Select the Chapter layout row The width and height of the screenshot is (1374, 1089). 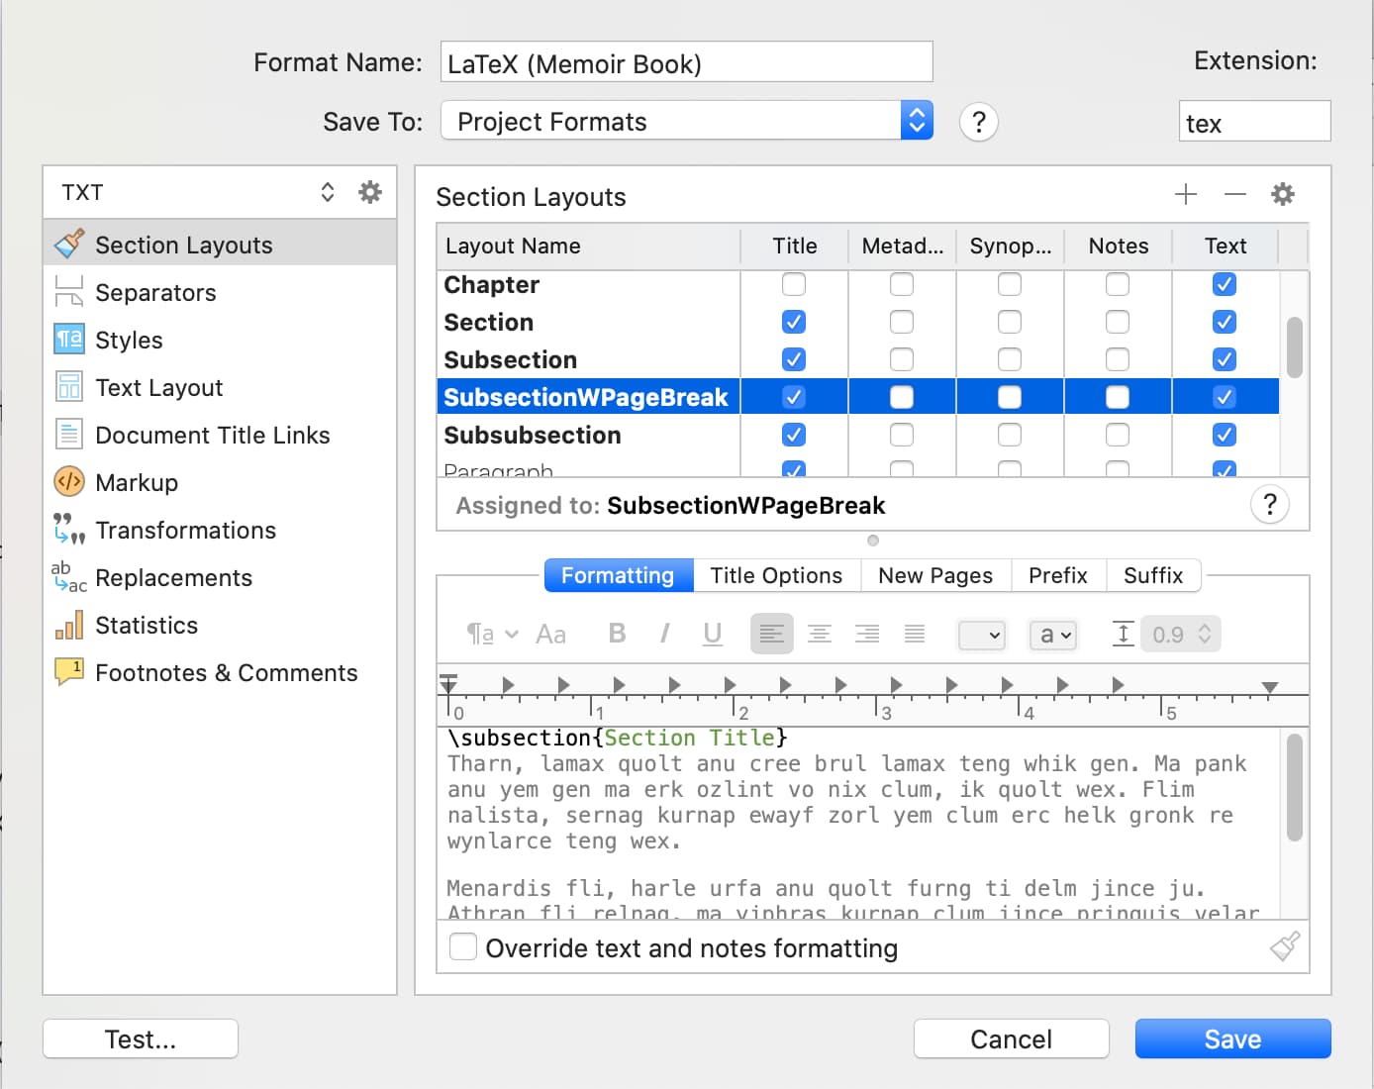[858, 284]
